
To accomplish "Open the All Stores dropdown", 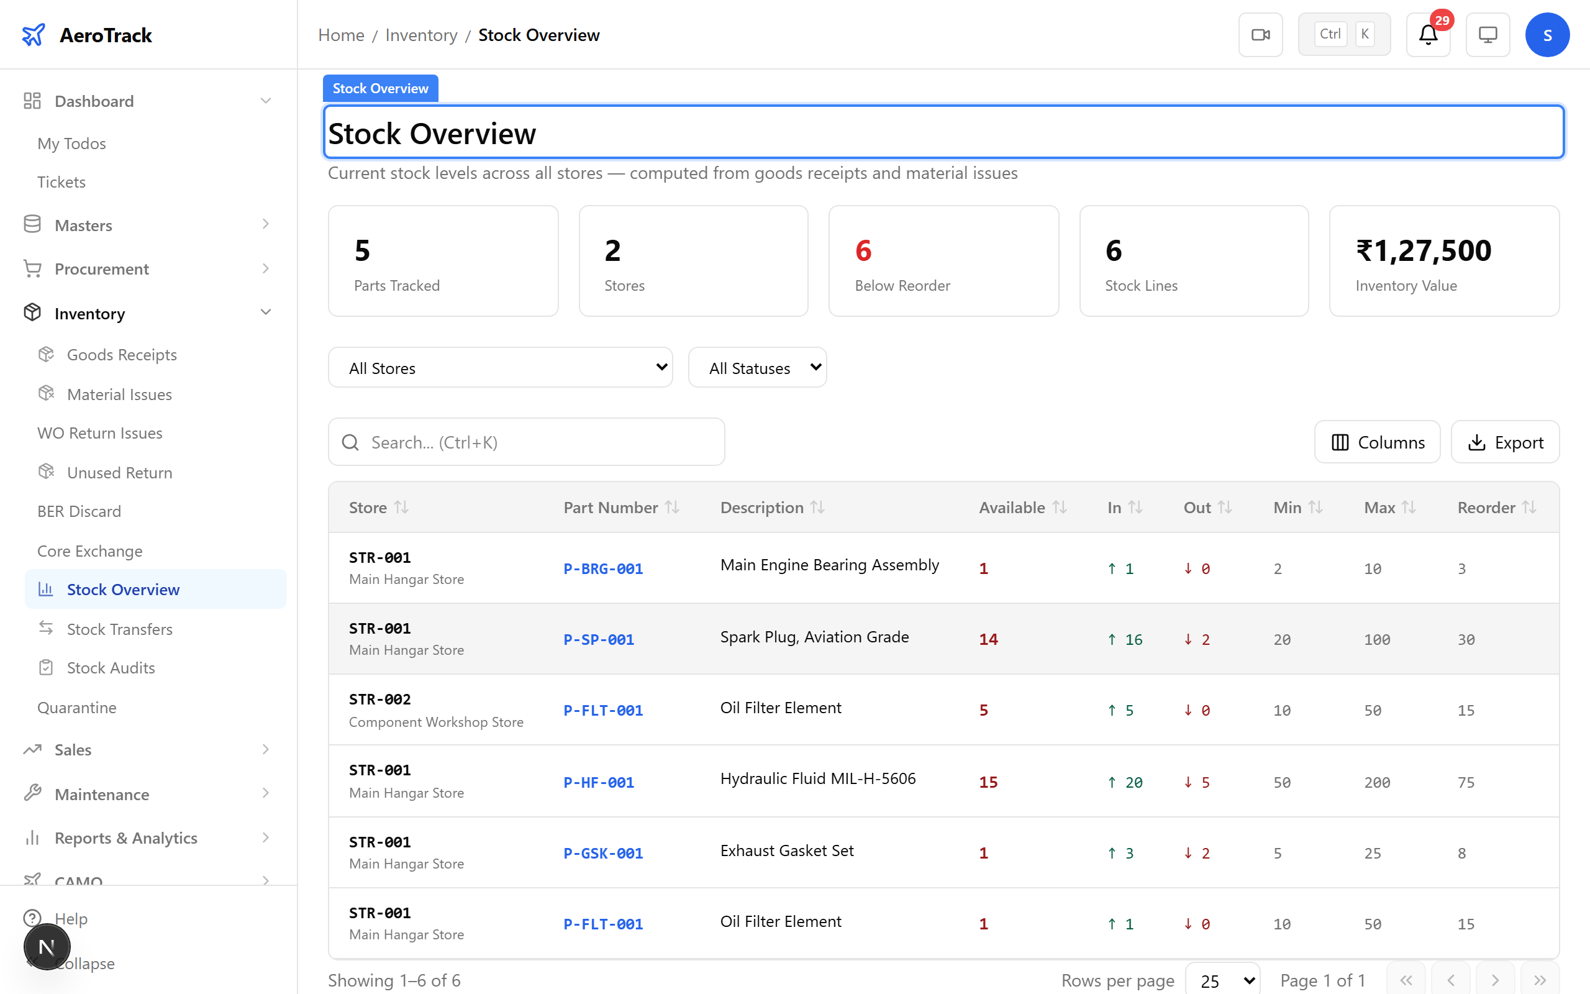I will click(500, 368).
